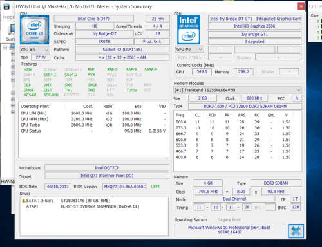Click the Prod. Unit field
This screenshot has width=322, height=247.
click(x=152, y=41)
